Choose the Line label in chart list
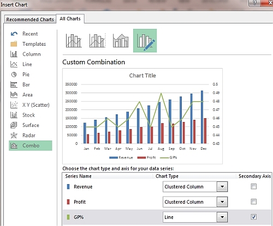 click(x=27, y=64)
